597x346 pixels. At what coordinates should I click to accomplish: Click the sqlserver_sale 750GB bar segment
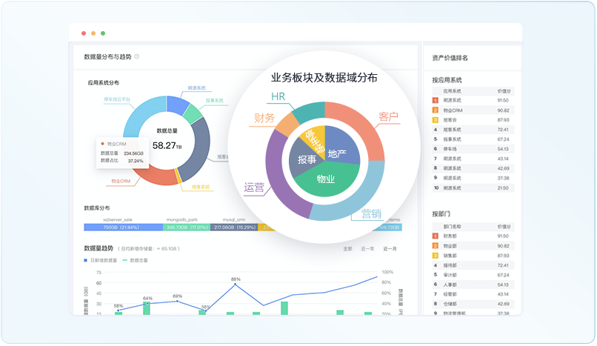[x=123, y=227]
